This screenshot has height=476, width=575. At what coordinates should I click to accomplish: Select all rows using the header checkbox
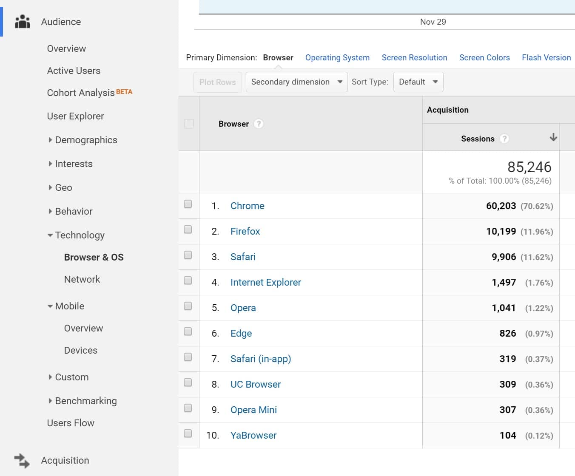pyautogui.click(x=188, y=123)
